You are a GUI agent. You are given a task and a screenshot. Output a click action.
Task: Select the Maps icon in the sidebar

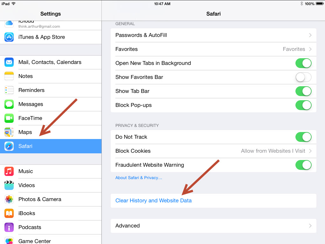coord(9,132)
